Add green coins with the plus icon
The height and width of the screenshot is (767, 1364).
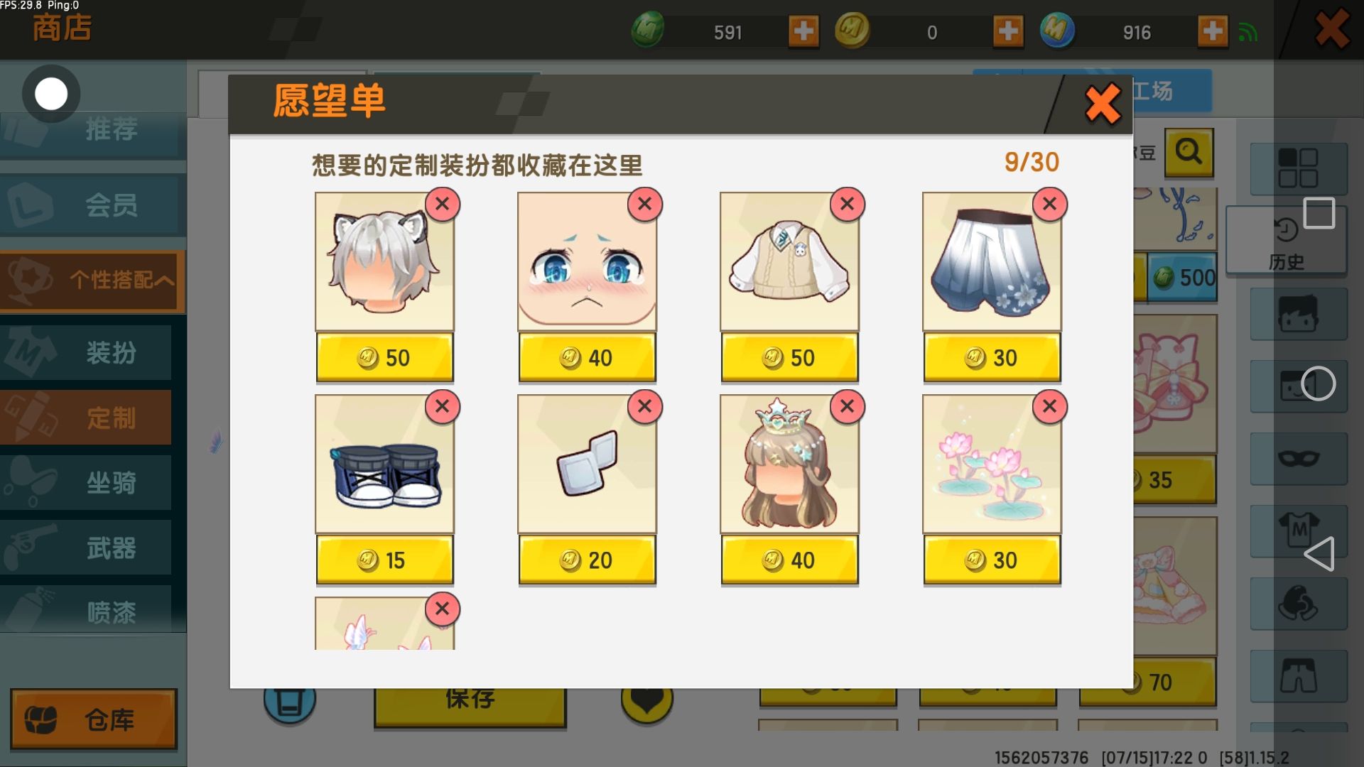tap(803, 32)
